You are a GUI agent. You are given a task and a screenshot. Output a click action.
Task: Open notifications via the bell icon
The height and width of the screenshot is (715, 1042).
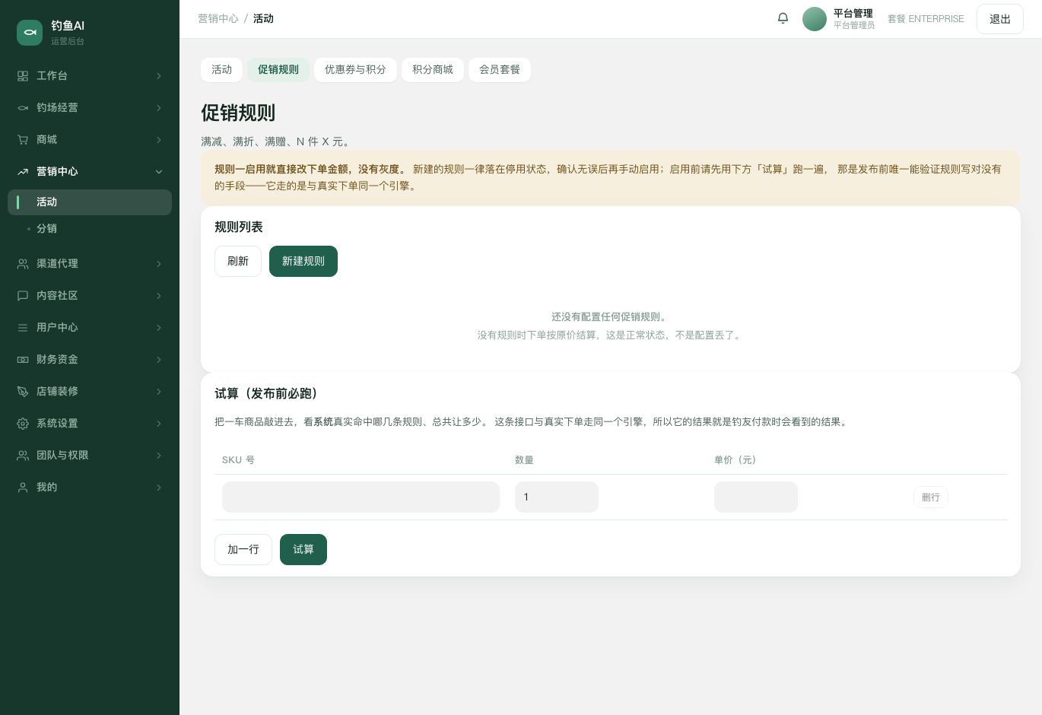783,18
